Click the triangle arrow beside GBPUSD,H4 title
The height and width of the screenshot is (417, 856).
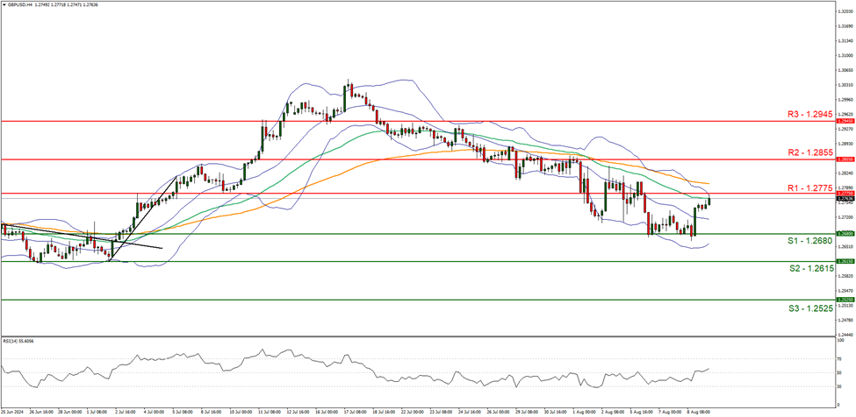tap(4, 4)
